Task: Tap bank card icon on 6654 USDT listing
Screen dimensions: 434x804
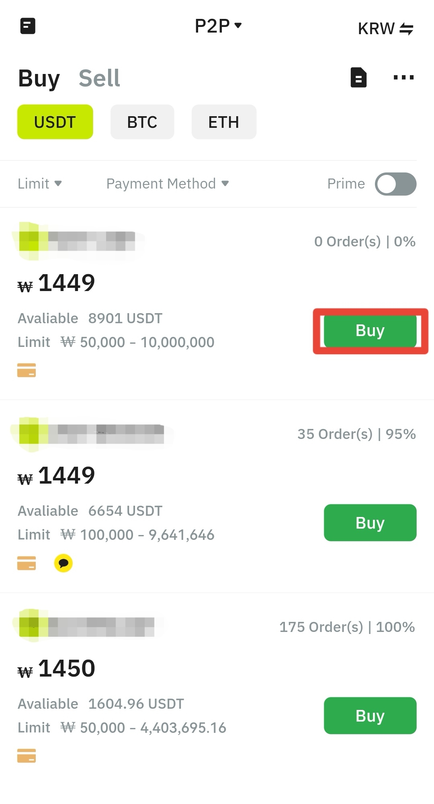Action: click(27, 563)
